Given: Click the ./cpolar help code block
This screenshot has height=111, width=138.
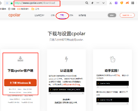Looking at the screenshot, I should click(x=112, y=83).
